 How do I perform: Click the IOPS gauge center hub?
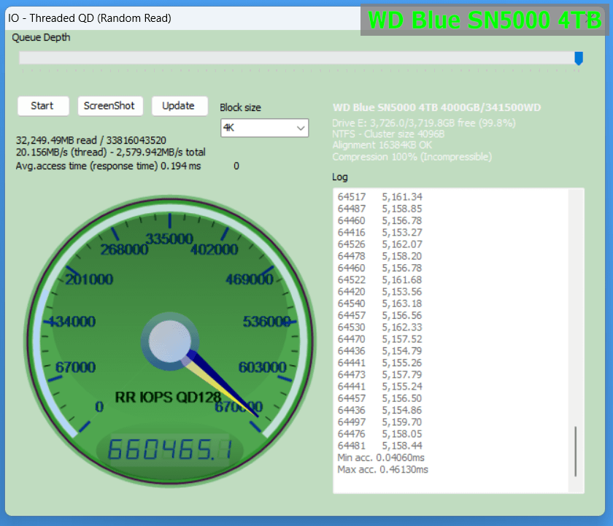169,341
